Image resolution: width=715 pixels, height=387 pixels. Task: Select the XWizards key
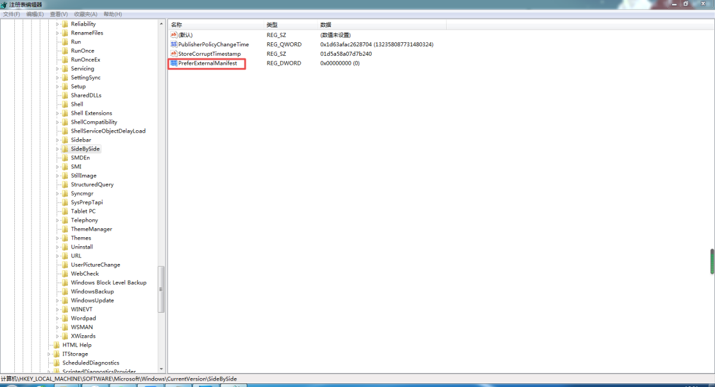(83, 336)
